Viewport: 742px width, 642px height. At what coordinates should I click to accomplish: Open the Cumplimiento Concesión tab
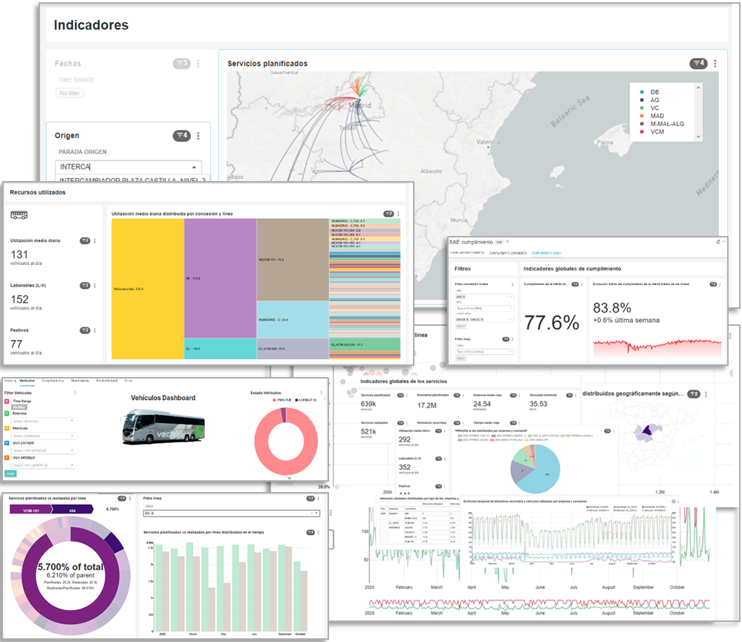[x=508, y=253]
